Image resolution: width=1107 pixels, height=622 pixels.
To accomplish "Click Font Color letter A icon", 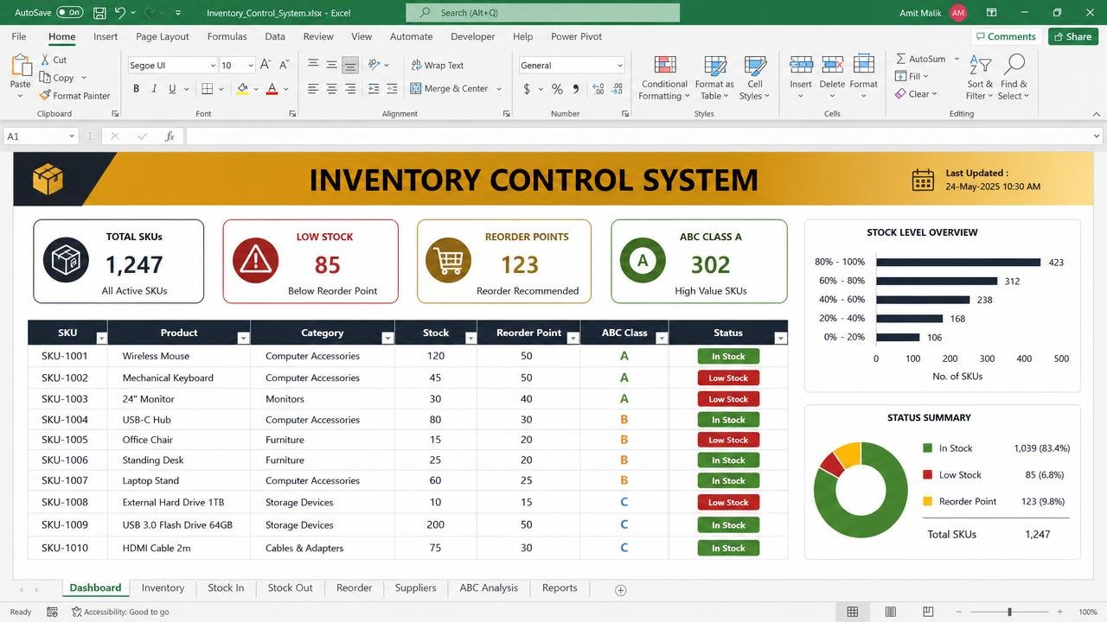I will 272,89.
